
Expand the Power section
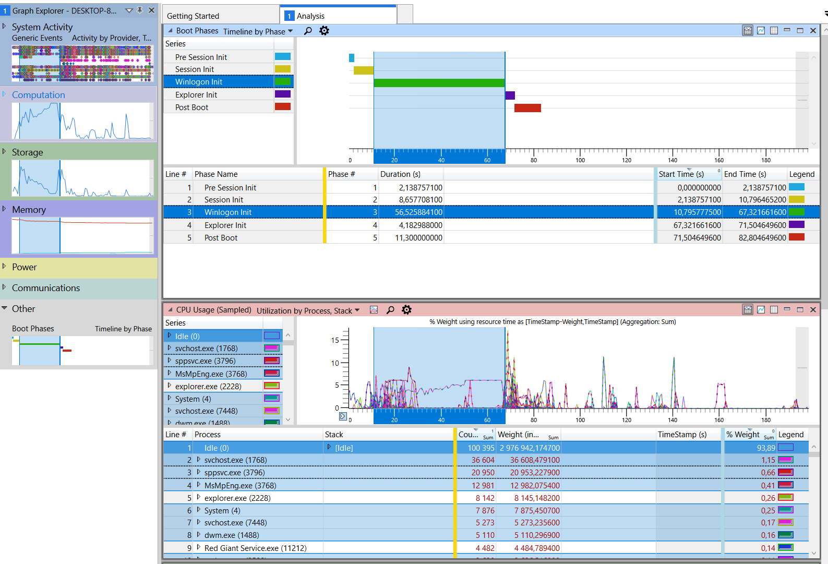click(4, 266)
